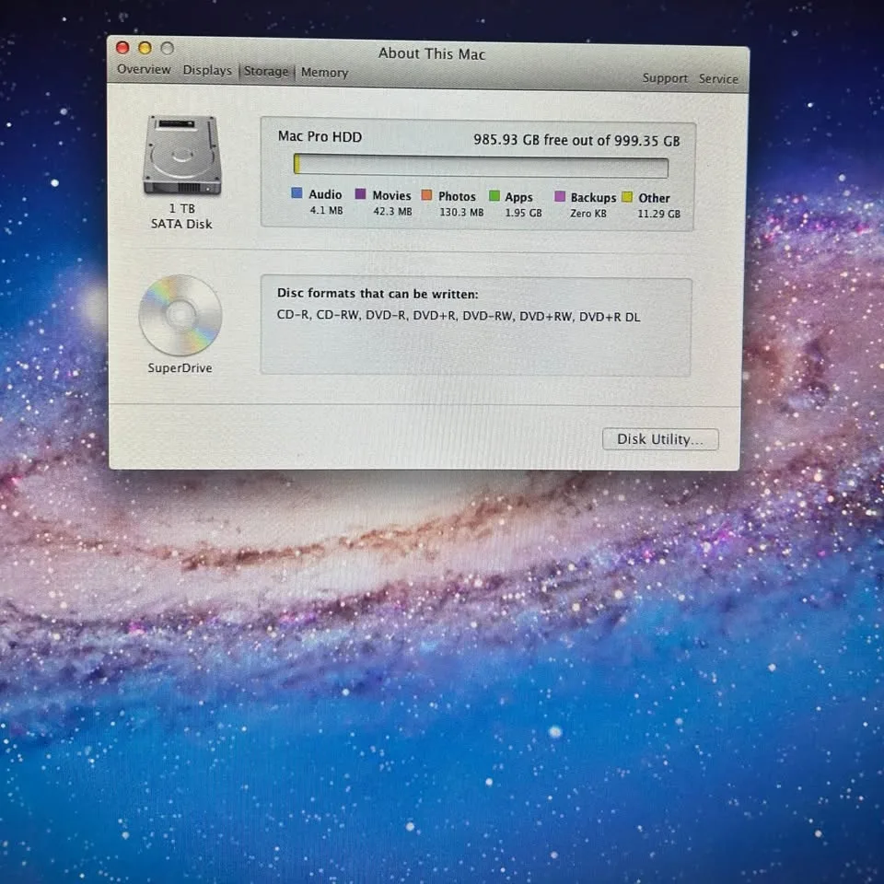Open the Displays tab
Viewport: 884px width, 884px height.
207,70
